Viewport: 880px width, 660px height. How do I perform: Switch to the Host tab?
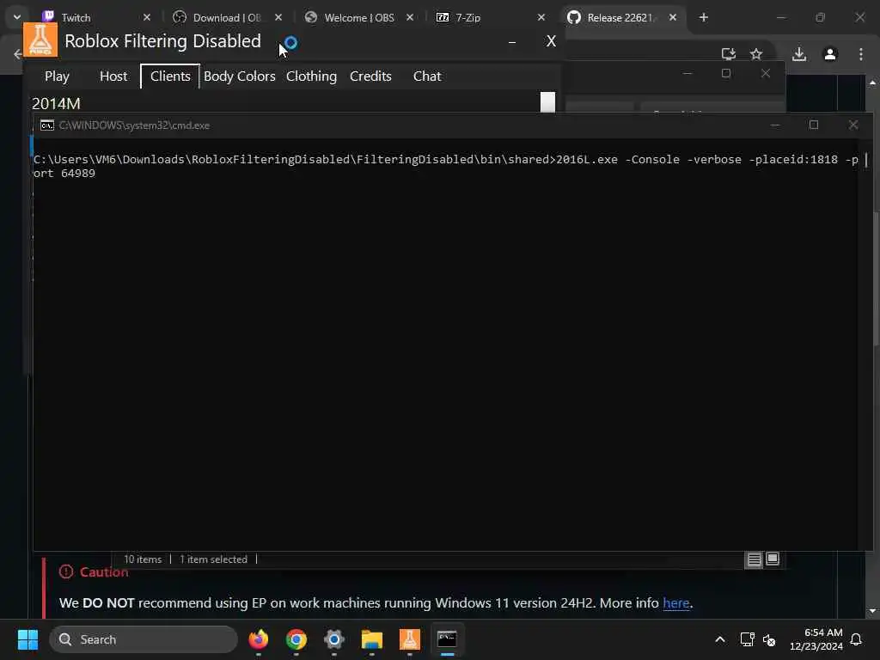(113, 76)
